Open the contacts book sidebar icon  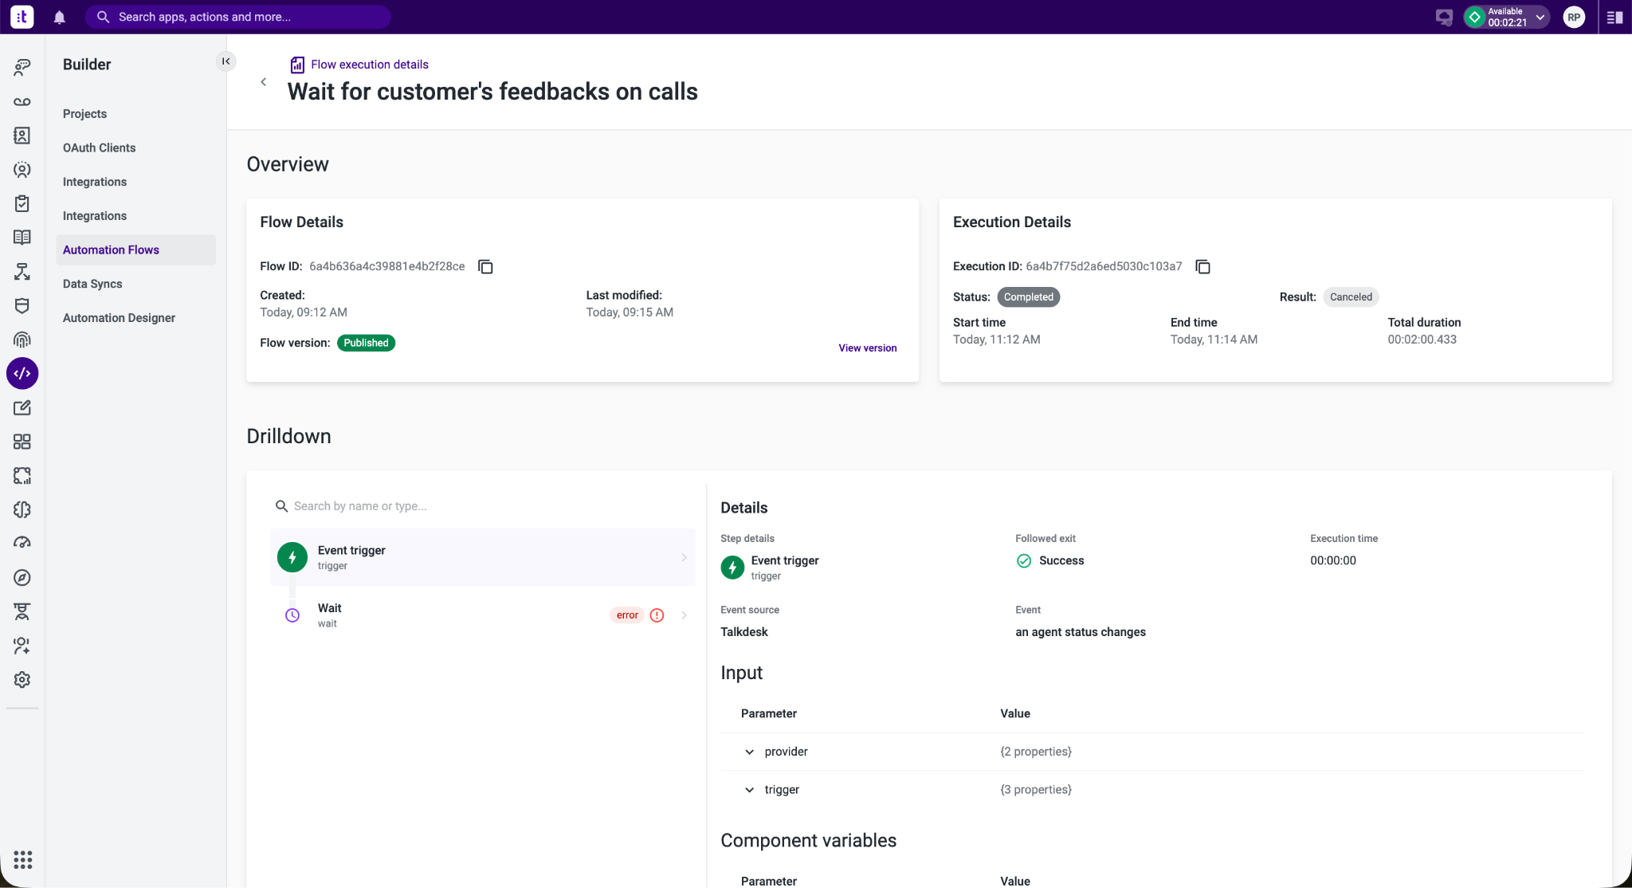tap(22, 136)
